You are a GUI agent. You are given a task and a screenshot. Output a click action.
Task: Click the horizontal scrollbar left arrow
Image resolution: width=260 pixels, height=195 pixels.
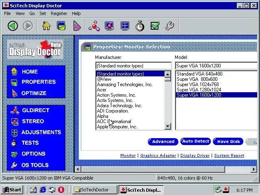coord(78,169)
